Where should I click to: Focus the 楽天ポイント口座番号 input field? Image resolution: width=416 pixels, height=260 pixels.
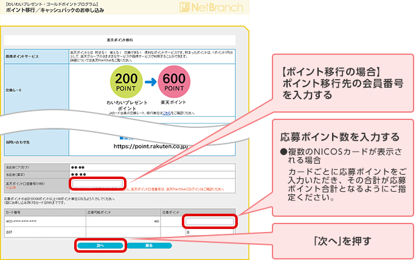[98, 183]
